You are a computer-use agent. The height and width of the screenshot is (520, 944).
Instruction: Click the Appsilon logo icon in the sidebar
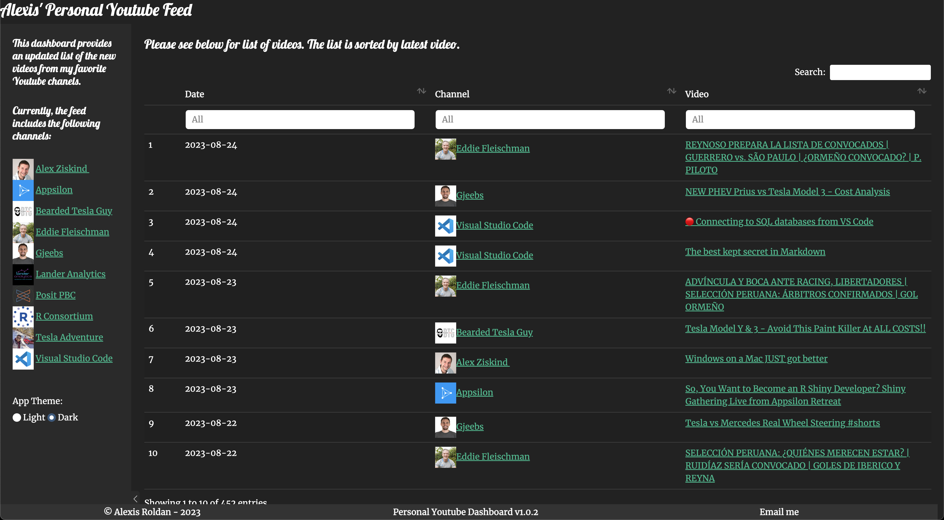tap(23, 190)
